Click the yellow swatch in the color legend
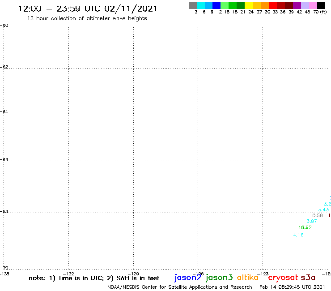Viewport: 331px width, 291px height. [249, 5]
